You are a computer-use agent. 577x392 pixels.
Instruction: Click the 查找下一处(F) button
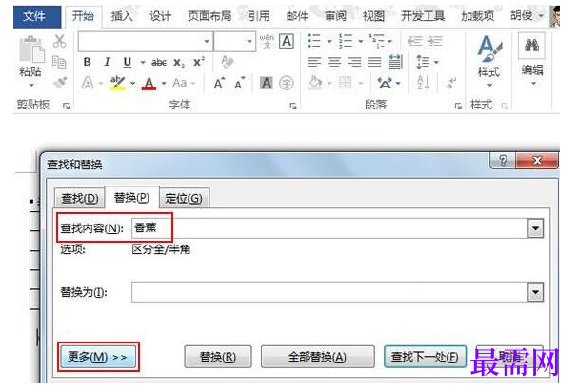(x=425, y=357)
